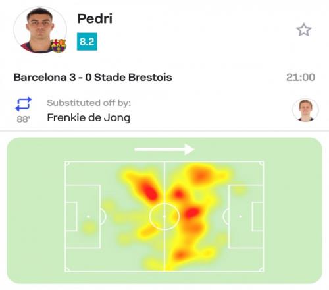Click the Barcelona club crest badge

coord(59,45)
